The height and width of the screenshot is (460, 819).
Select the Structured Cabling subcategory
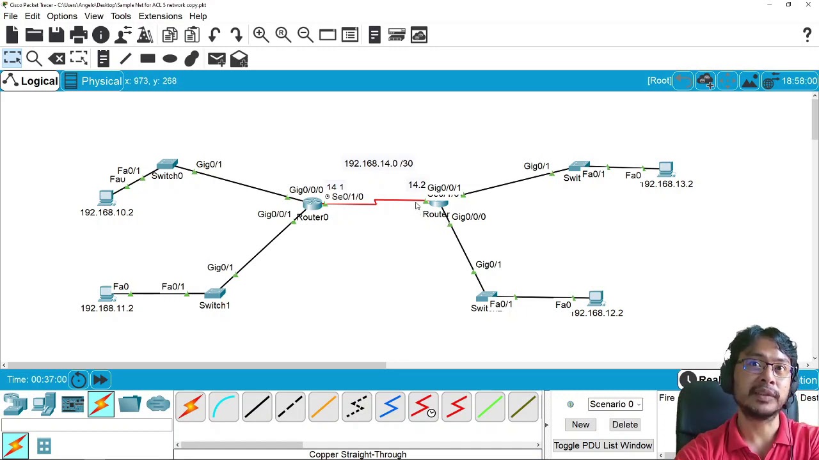point(44,445)
